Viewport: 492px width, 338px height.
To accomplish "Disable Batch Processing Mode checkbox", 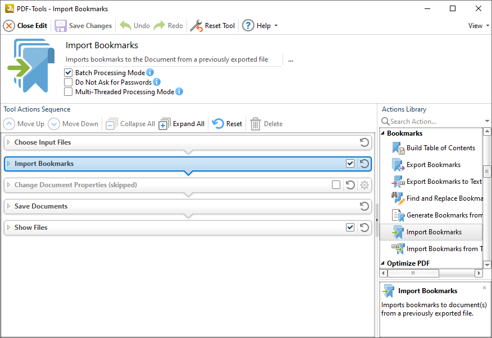I will click(68, 73).
